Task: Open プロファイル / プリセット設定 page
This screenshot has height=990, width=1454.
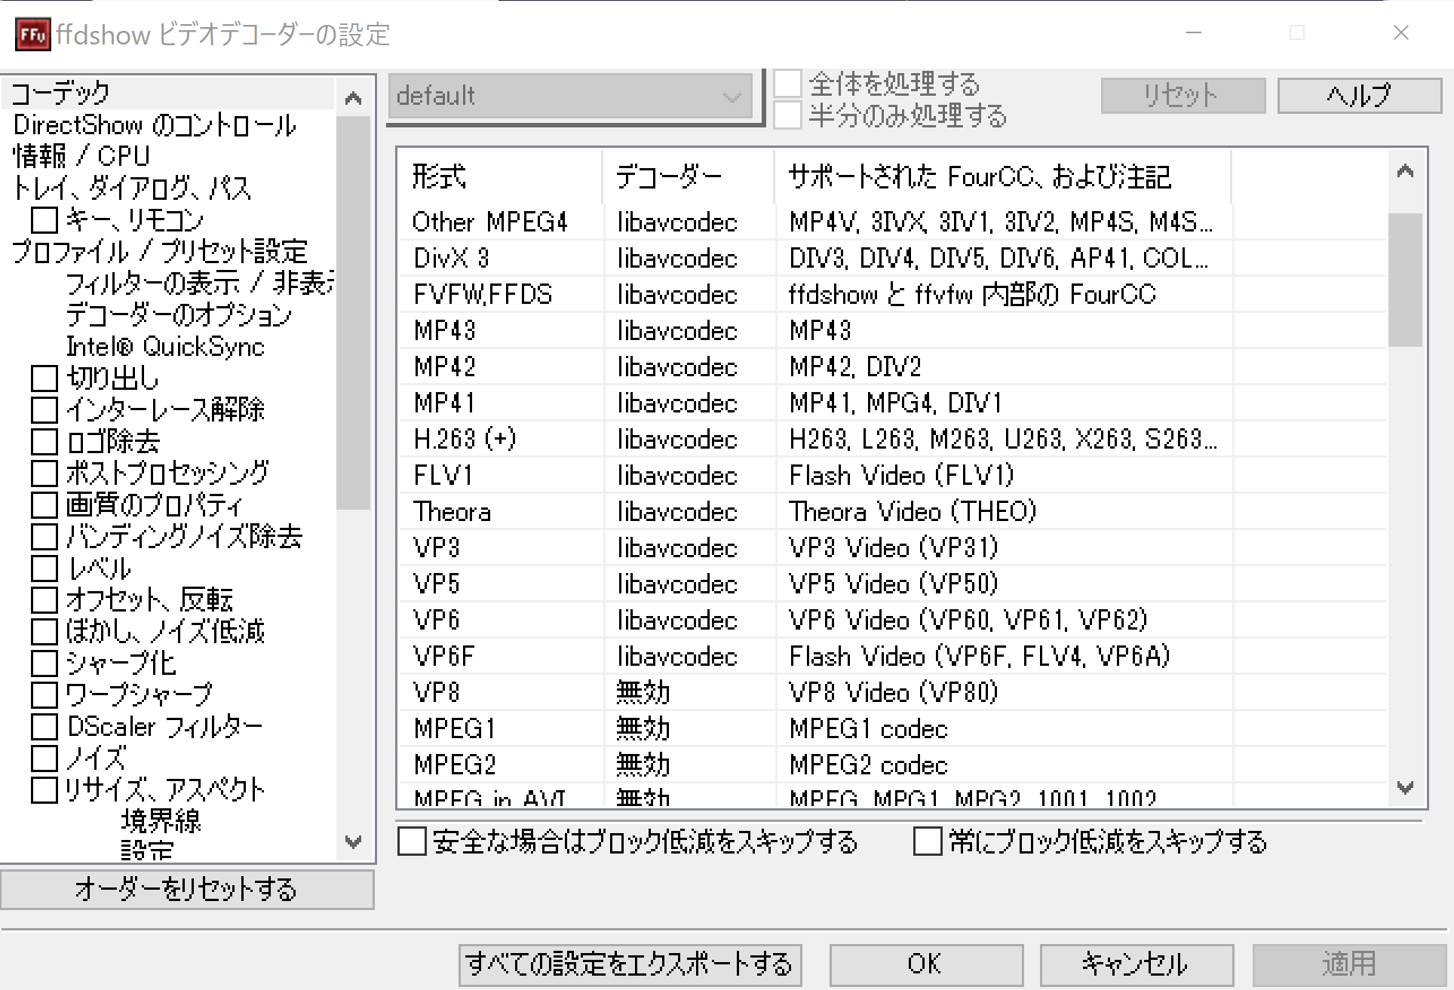Action: (159, 251)
